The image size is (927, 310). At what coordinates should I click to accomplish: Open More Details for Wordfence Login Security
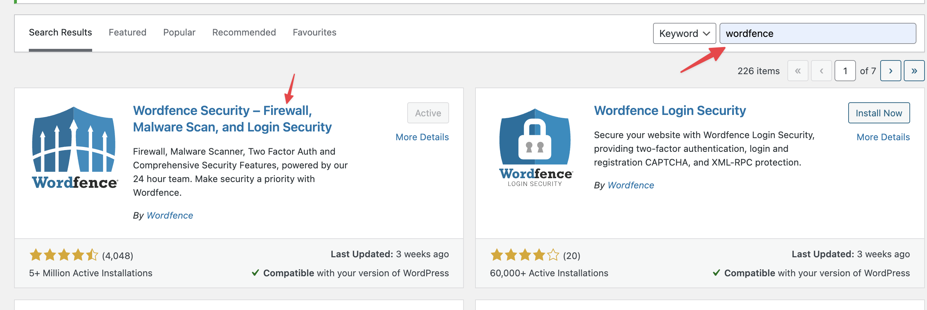pyautogui.click(x=883, y=137)
